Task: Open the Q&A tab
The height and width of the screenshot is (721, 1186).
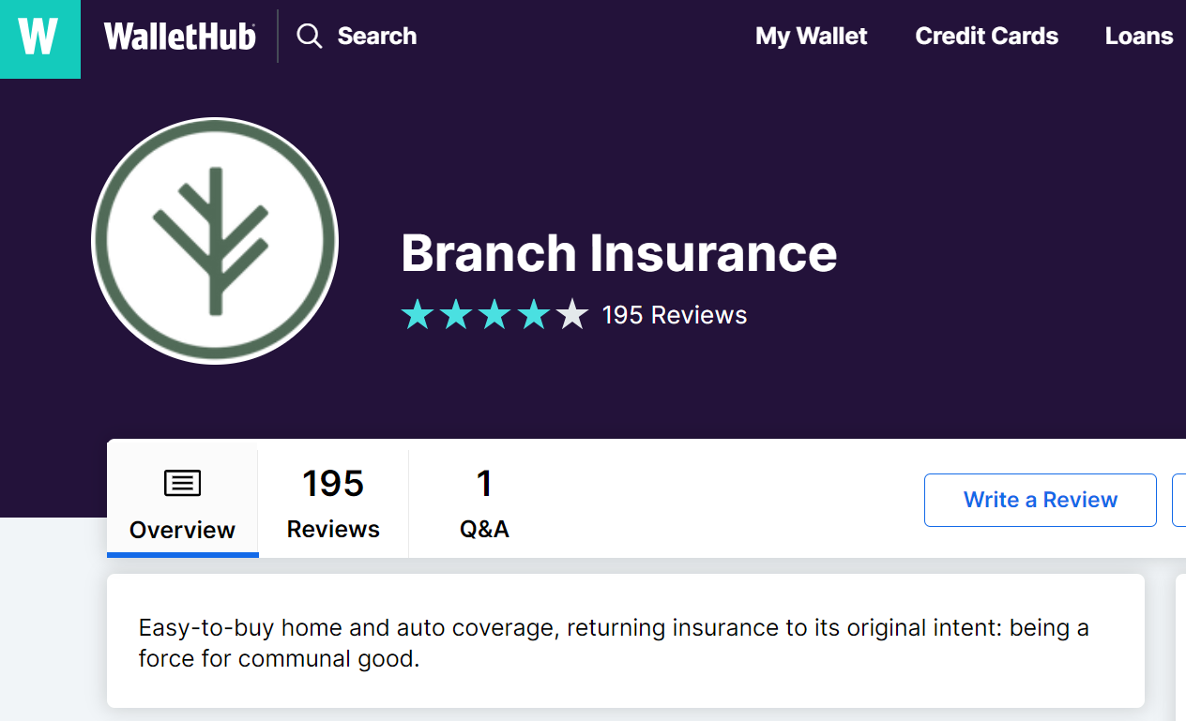Action: coord(484,503)
